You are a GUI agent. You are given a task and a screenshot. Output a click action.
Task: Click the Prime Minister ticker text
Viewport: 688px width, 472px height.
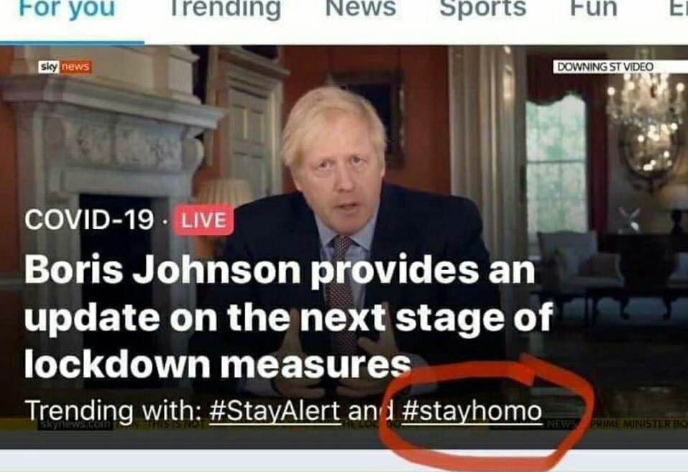pos(640,424)
